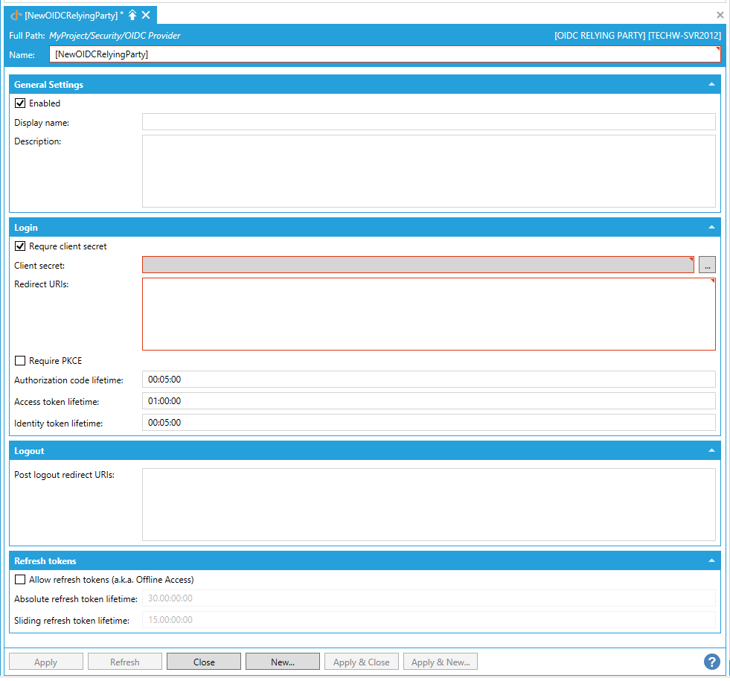The width and height of the screenshot is (730, 681).
Task: Click the help question mark icon
Action: coord(711,662)
